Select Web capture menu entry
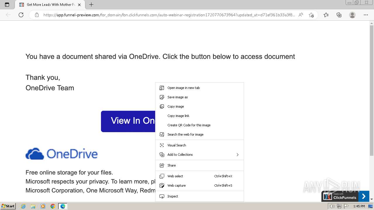This screenshot has width=374, height=210. click(200, 185)
